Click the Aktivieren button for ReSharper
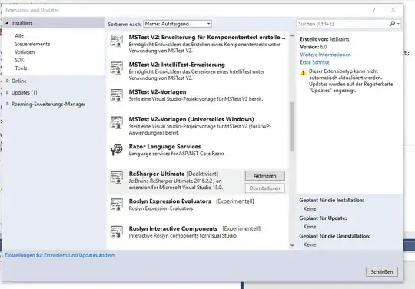The height and width of the screenshot is (289, 415). 265,176
